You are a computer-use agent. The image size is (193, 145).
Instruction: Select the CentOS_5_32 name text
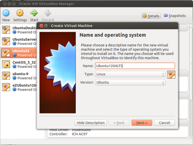(24, 62)
